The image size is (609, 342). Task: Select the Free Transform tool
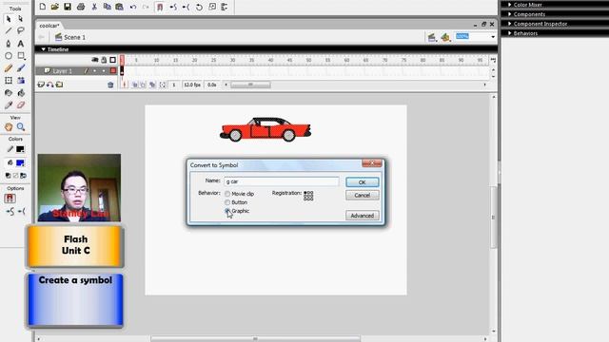(9, 81)
